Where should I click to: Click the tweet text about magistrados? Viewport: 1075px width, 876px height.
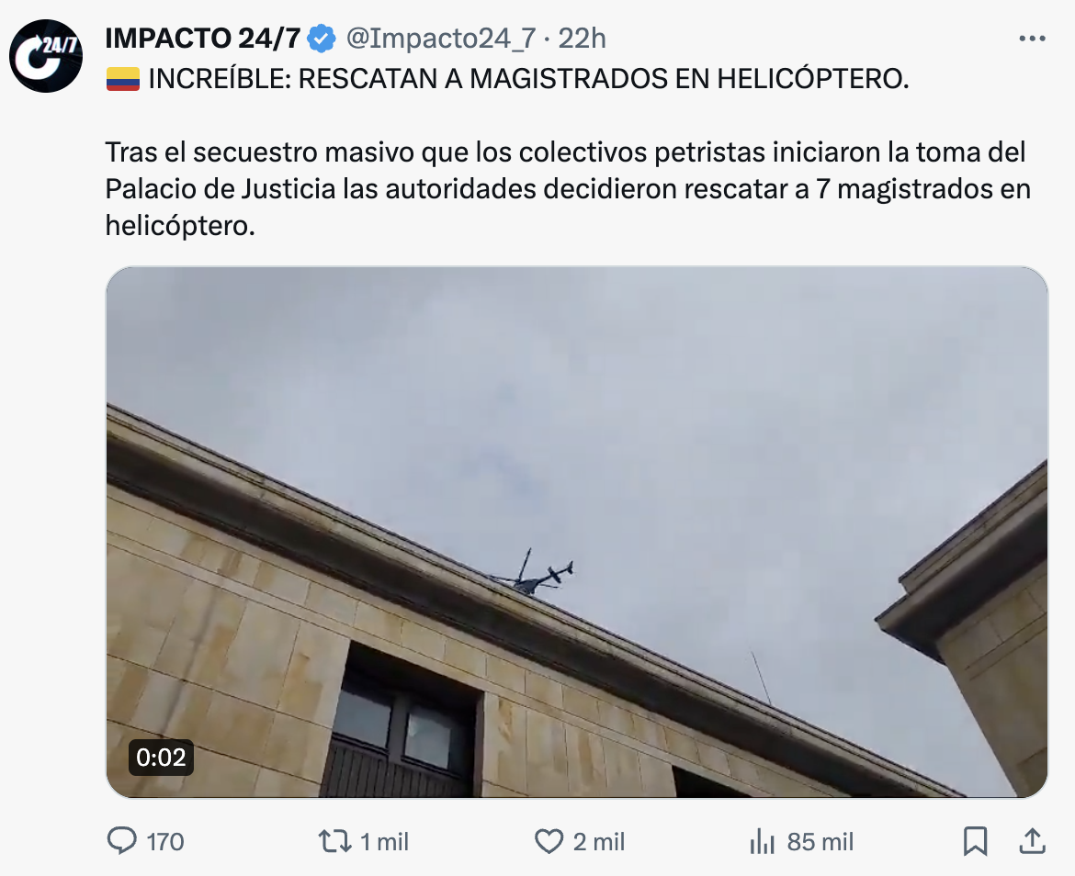point(568,188)
